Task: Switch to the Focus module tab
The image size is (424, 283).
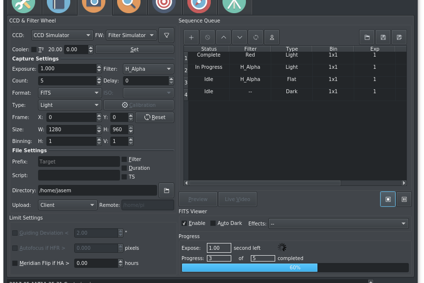Action: click(x=129, y=6)
